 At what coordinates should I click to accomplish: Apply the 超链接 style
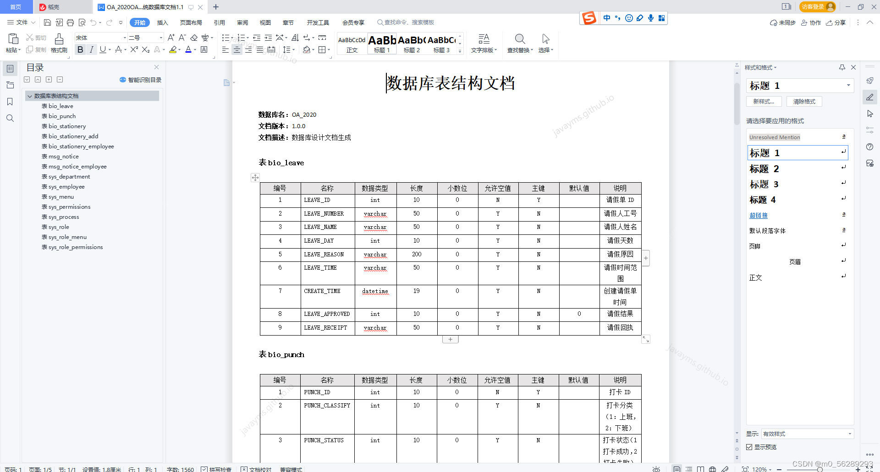point(759,215)
